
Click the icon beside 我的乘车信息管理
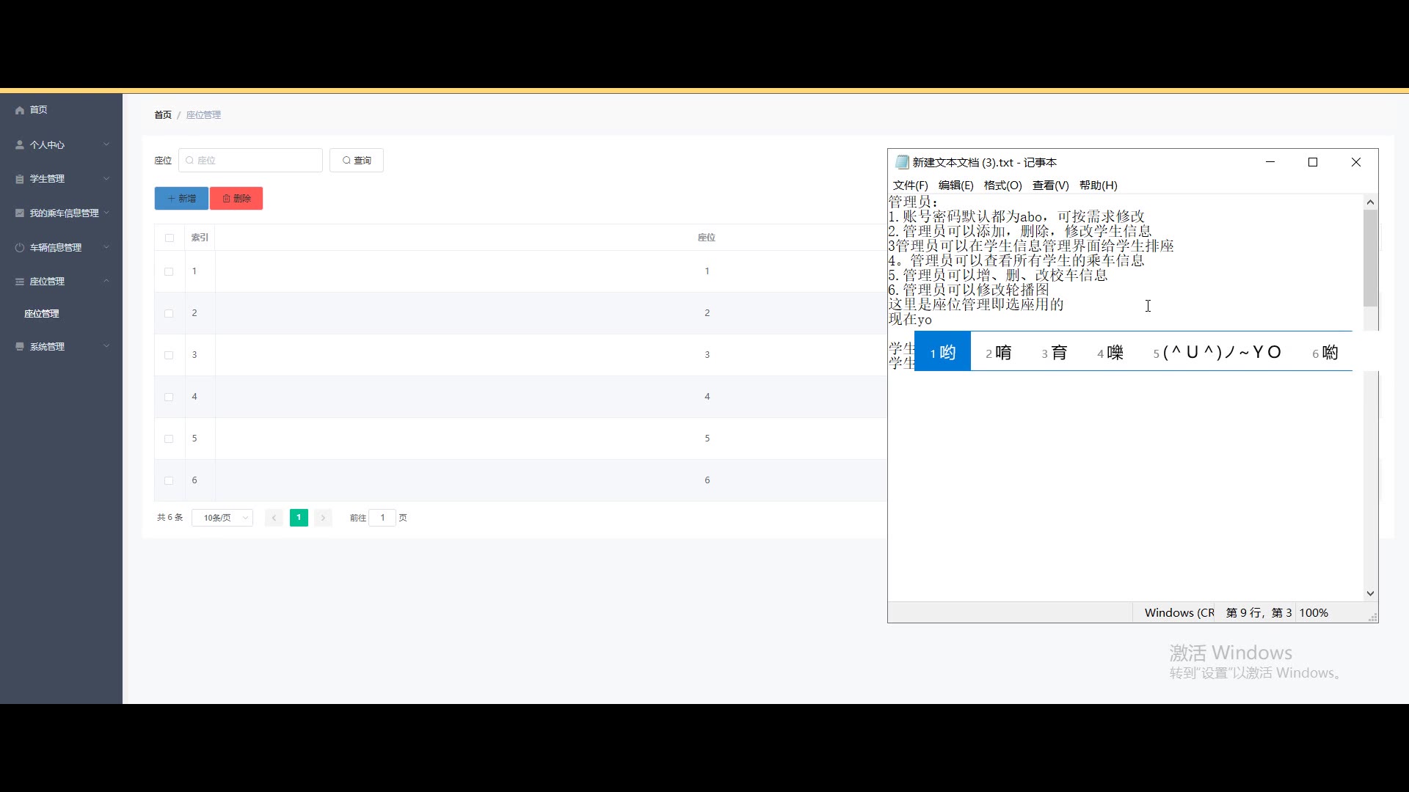(20, 213)
